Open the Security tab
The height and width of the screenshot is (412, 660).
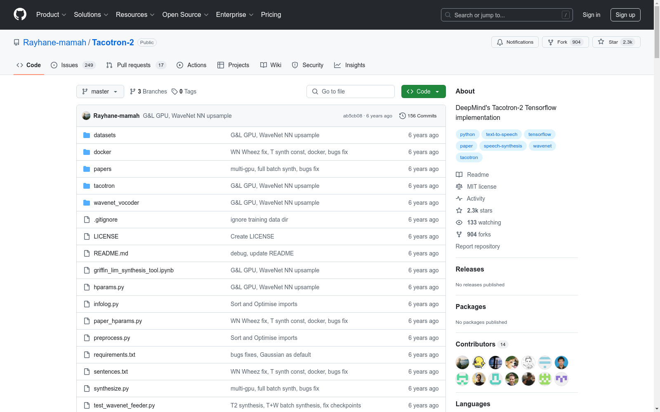tap(308, 65)
